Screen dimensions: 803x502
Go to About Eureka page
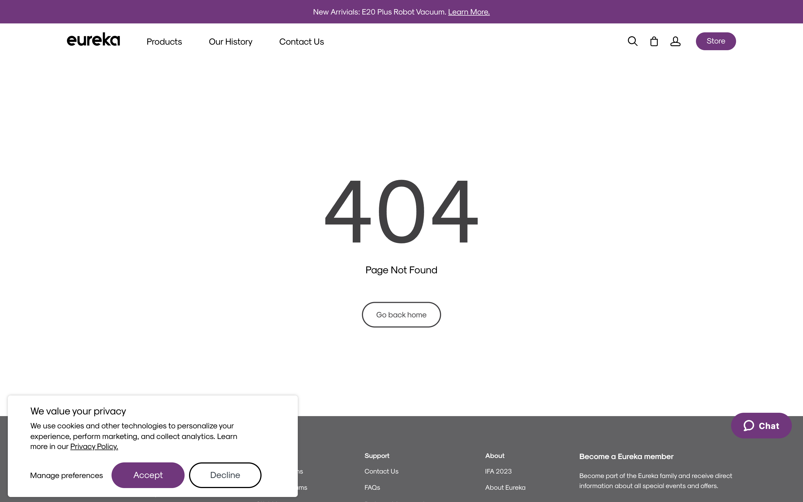pyautogui.click(x=505, y=487)
